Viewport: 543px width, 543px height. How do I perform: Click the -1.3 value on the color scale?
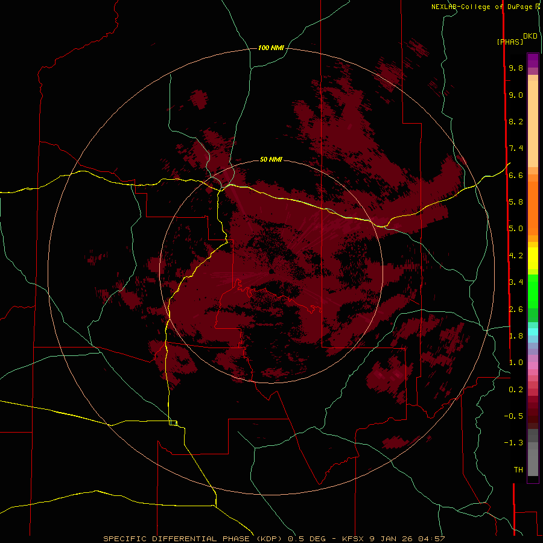(513, 443)
